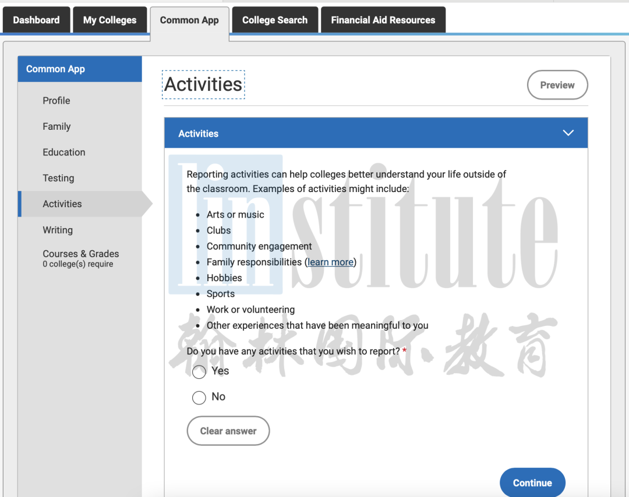Click the '0 college(s) require' note
Image resolution: width=629 pixels, height=497 pixels.
coord(78,264)
